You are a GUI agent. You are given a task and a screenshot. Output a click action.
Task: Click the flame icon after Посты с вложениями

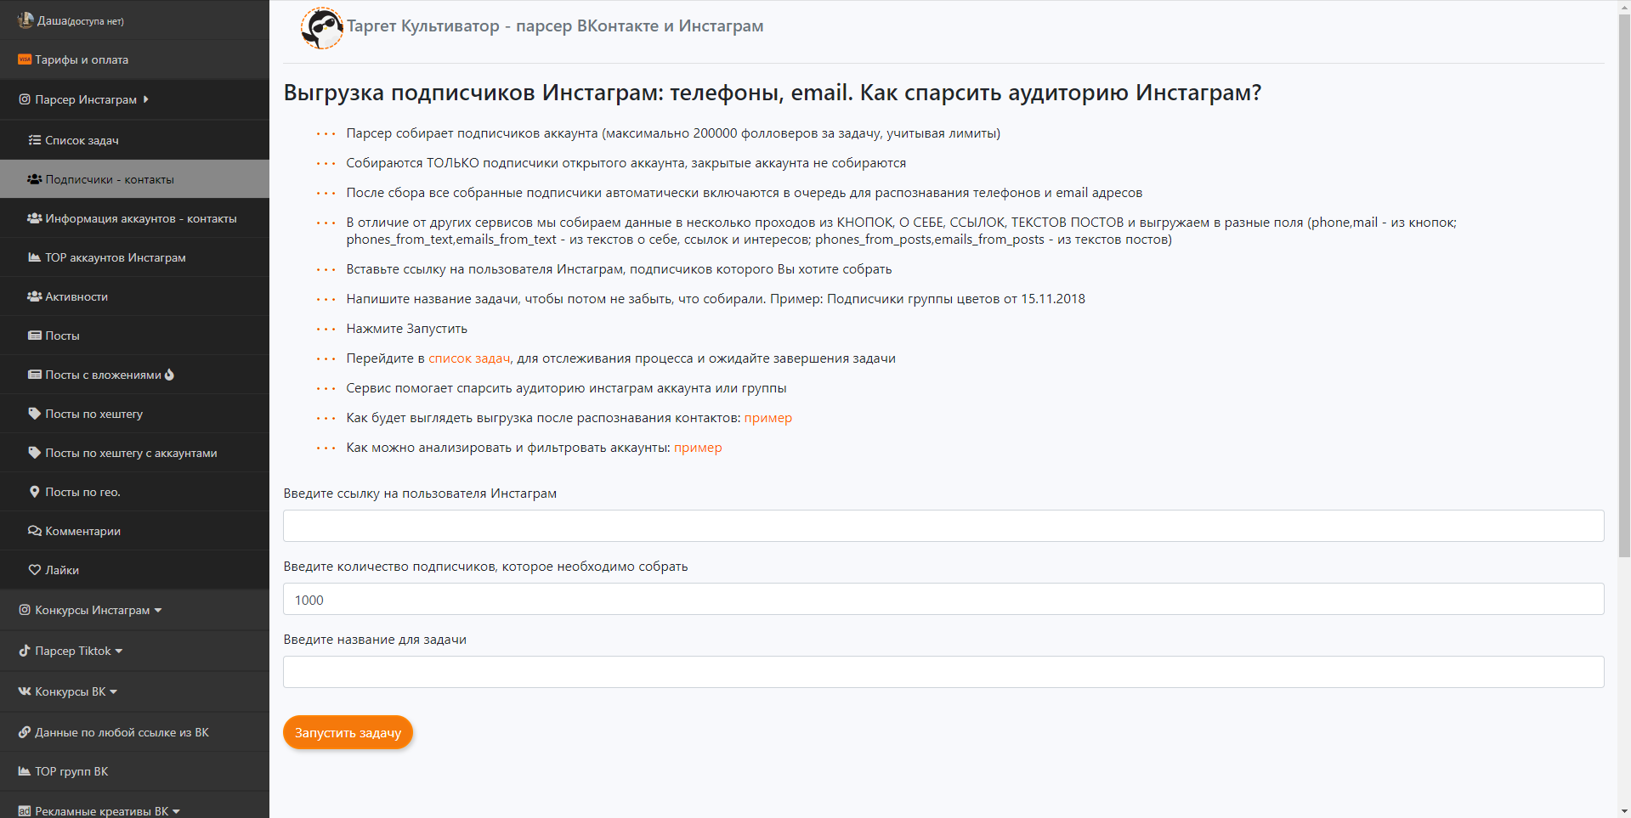point(169,375)
